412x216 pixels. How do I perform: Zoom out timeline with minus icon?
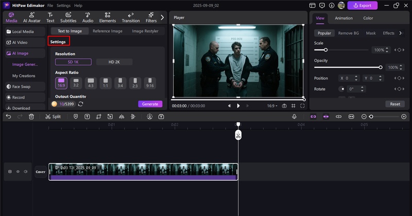364,116
